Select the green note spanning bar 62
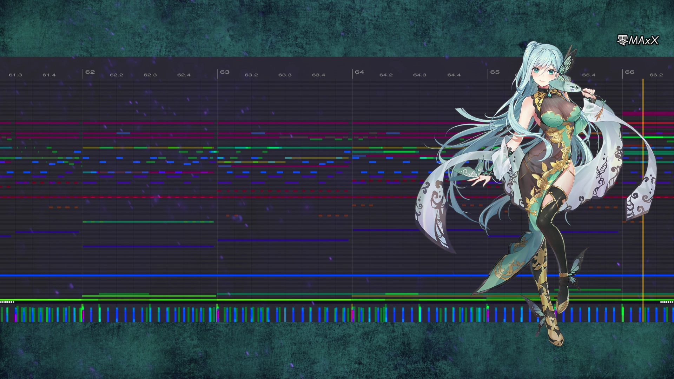Screen dimensions: 674x379 click(x=148, y=222)
